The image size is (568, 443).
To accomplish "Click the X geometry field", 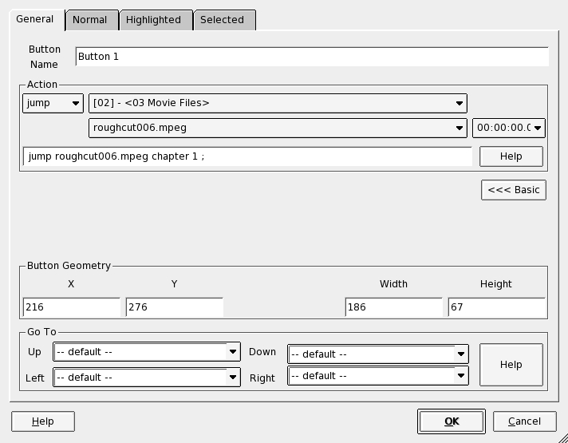I will [x=71, y=307].
